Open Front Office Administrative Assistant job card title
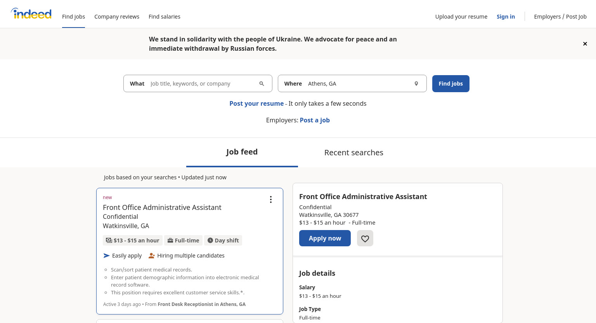This screenshot has width=596, height=323. [162, 208]
